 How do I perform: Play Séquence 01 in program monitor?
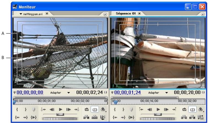[158, 110]
